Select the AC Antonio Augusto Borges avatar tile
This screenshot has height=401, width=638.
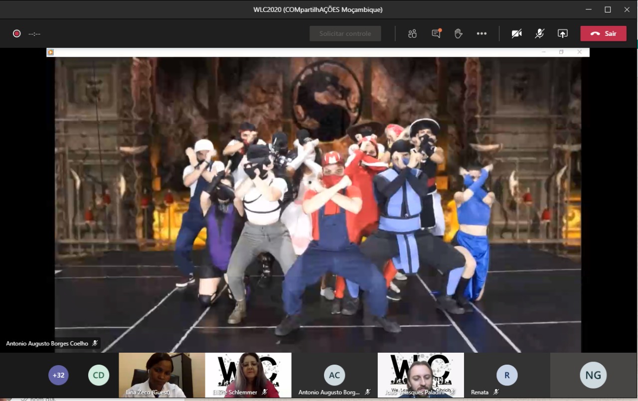click(334, 375)
